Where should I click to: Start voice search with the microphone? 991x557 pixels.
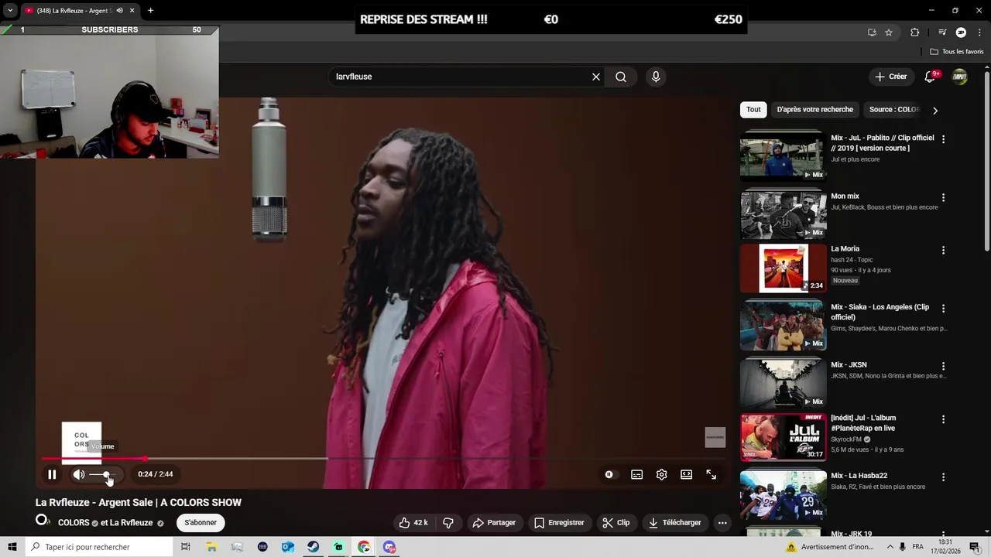[x=656, y=77]
